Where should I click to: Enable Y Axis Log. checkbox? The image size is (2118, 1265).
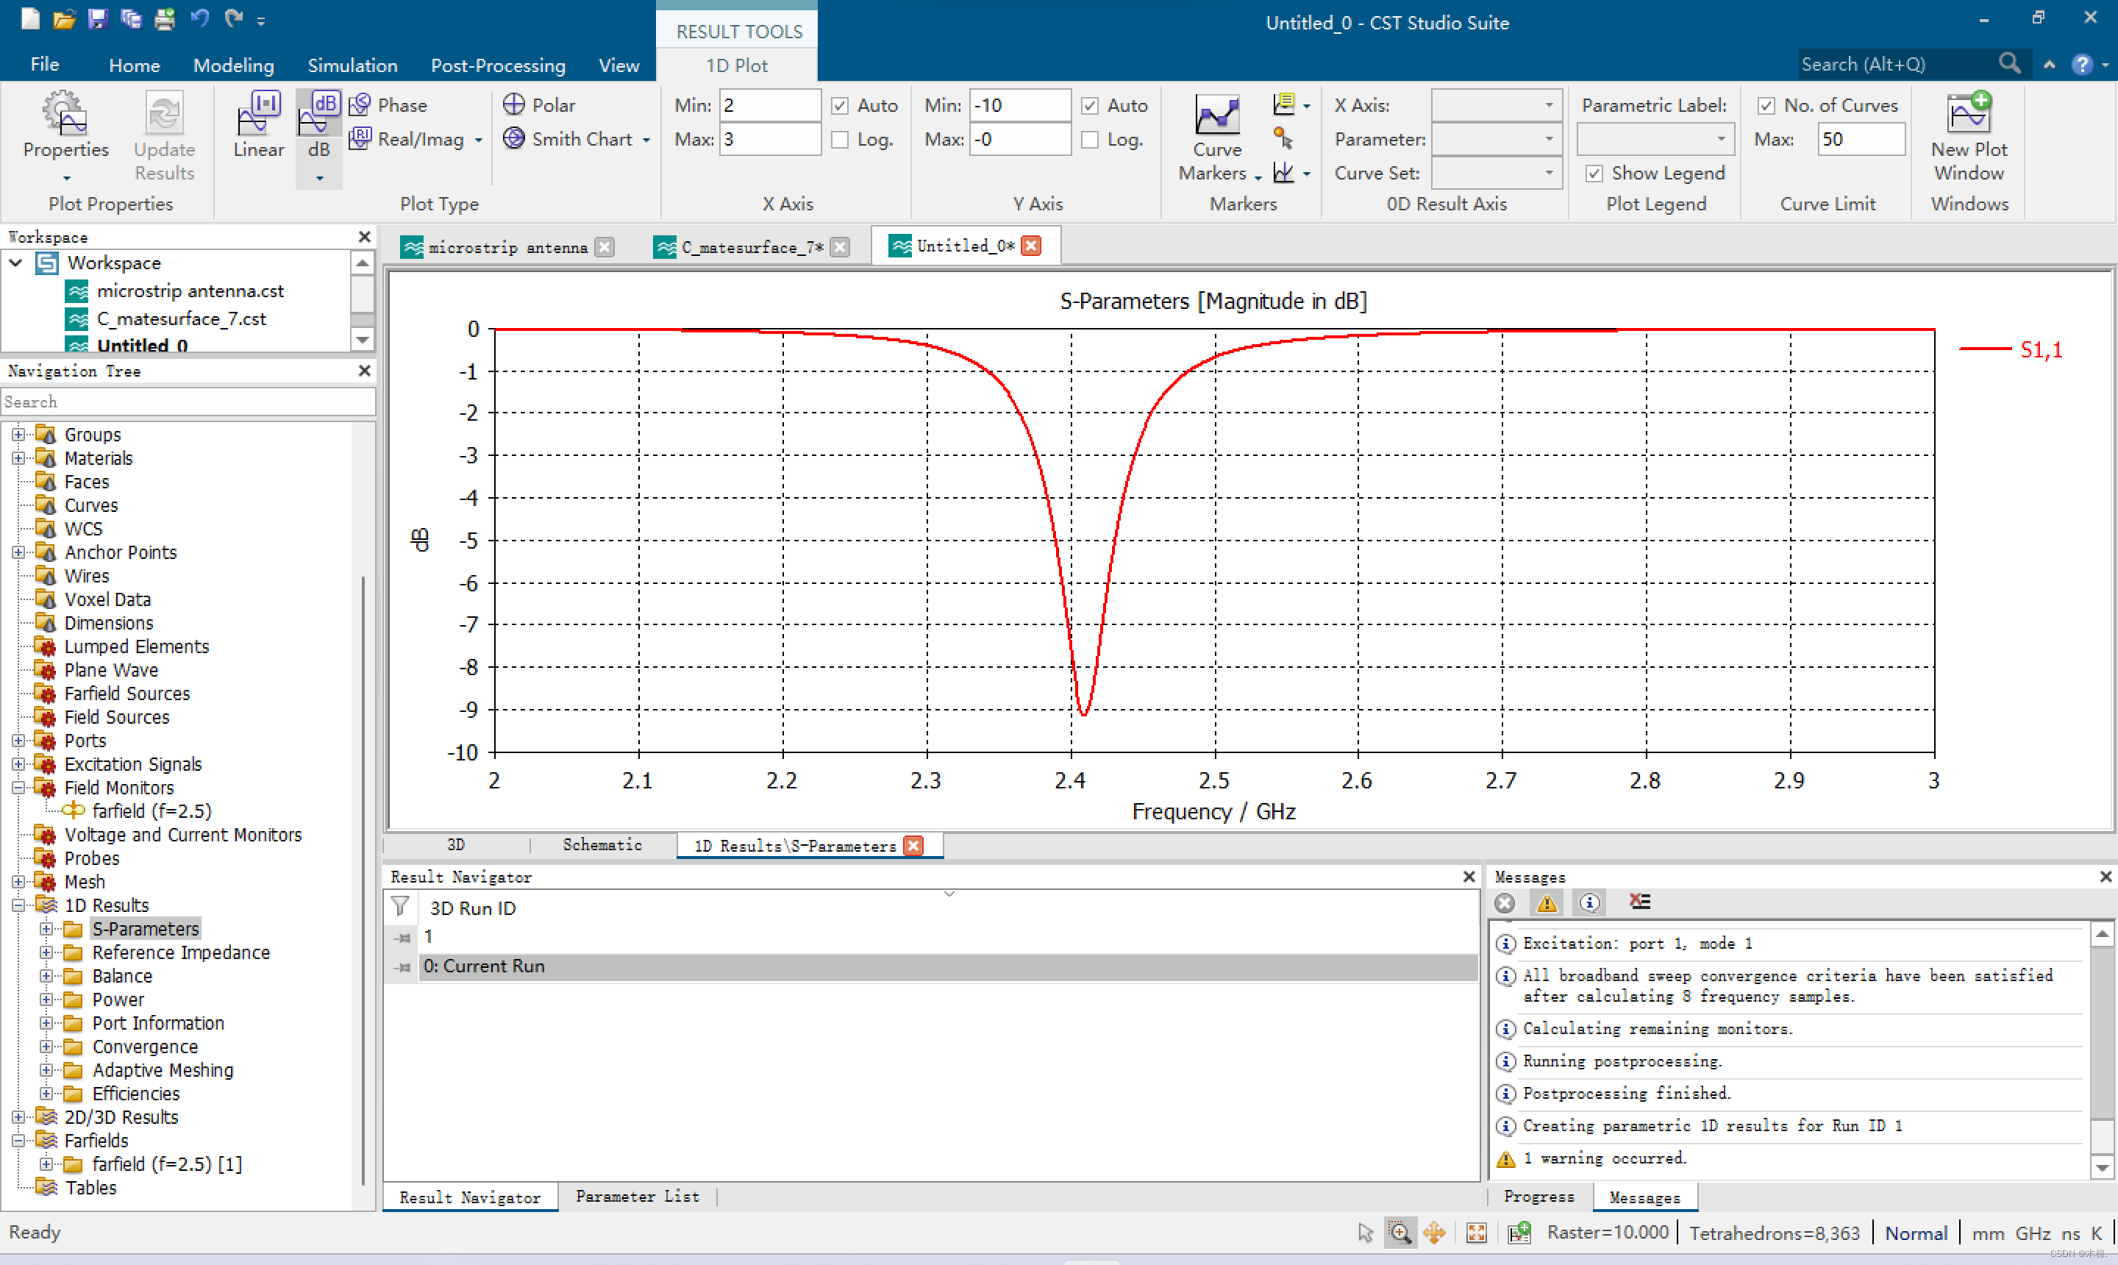[1089, 140]
